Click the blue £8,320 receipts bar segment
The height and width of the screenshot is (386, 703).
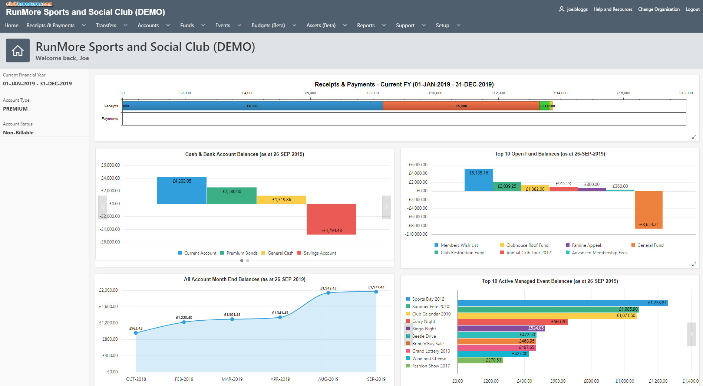tap(254, 106)
